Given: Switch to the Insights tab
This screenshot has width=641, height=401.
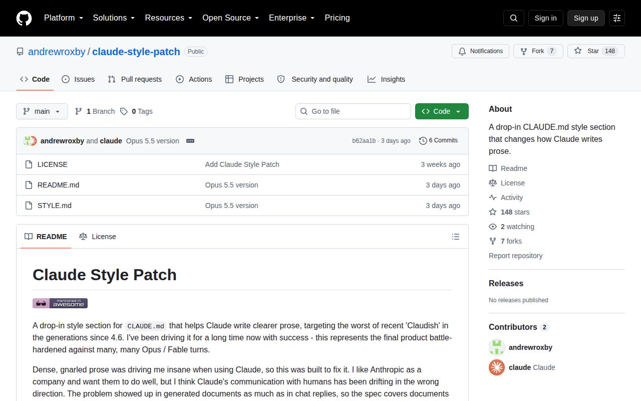Looking at the screenshot, I should [386, 79].
